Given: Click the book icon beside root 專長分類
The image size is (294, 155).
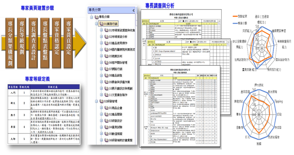Looking at the screenshot, I should (97, 17).
